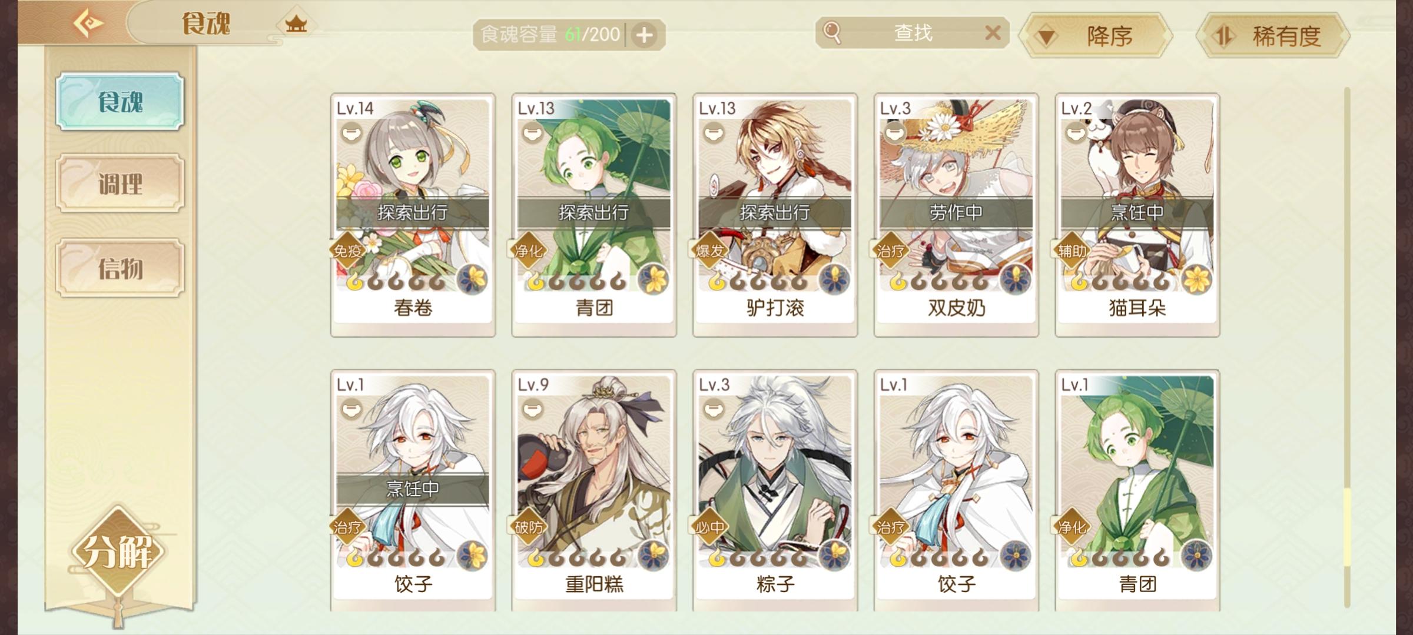
Task: Open the 稀有度 sort dropdown
Action: click(x=1273, y=36)
